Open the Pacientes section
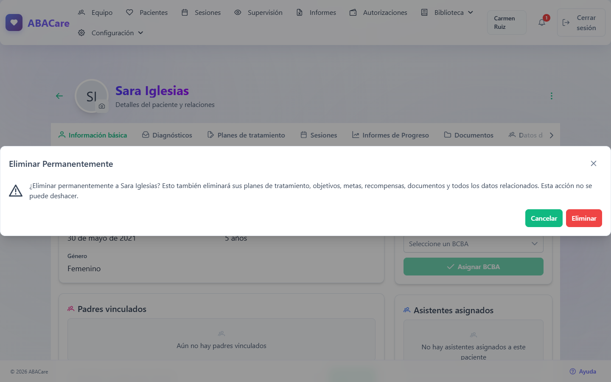 pos(147,12)
